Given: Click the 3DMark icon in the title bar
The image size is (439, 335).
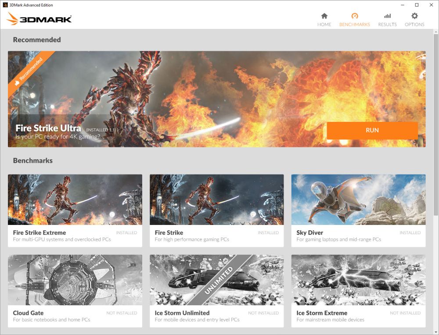Looking at the screenshot, I should pyautogui.click(x=4, y=5).
